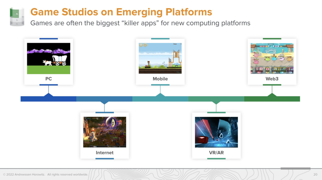Click the slide page number 20
The height and width of the screenshot is (180, 322).
point(315,174)
